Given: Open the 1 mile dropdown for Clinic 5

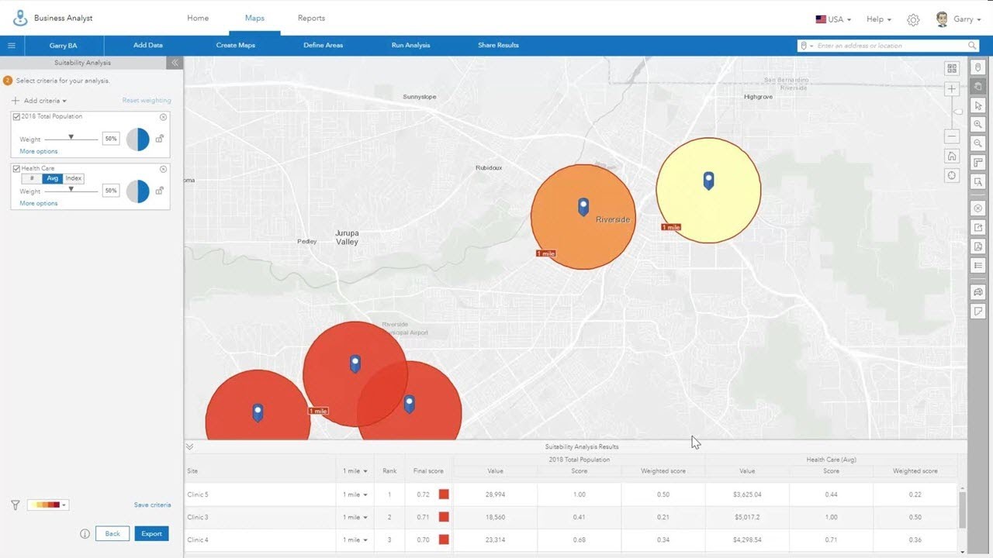Looking at the screenshot, I should click(x=355, y=494).
